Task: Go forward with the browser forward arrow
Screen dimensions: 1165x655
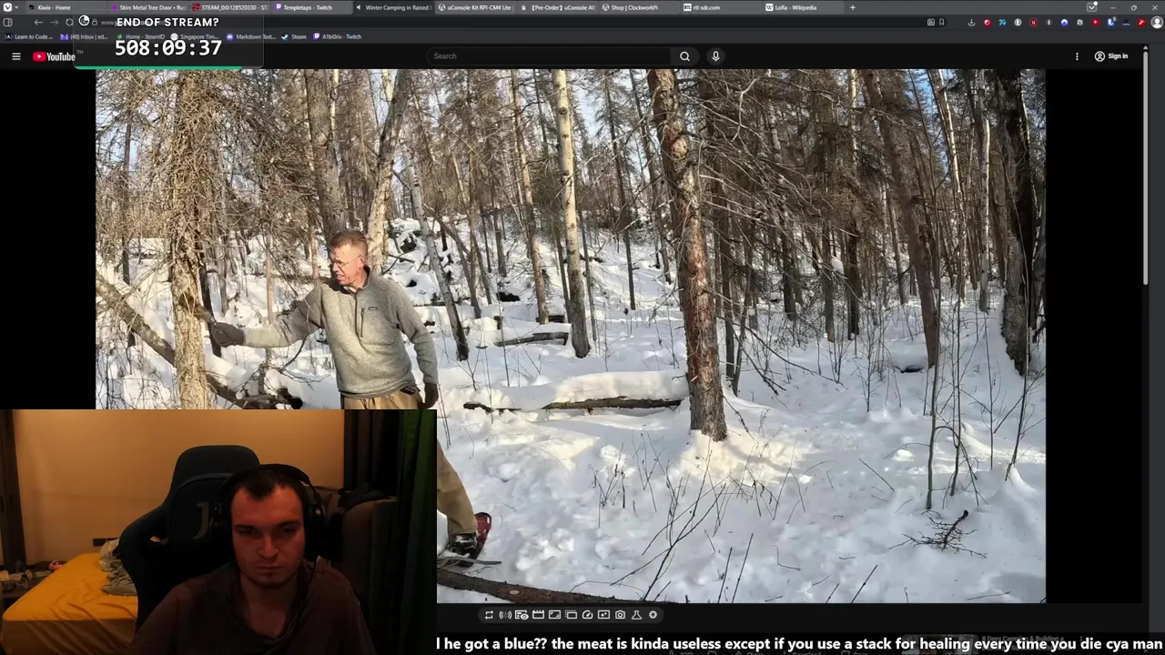Action: click(54, 22)
